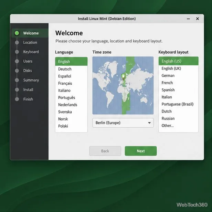Pick Italiano in the Language list
The width and height of the screenshot is (212, 212).
pyautogui.click(x=71, y=91)
